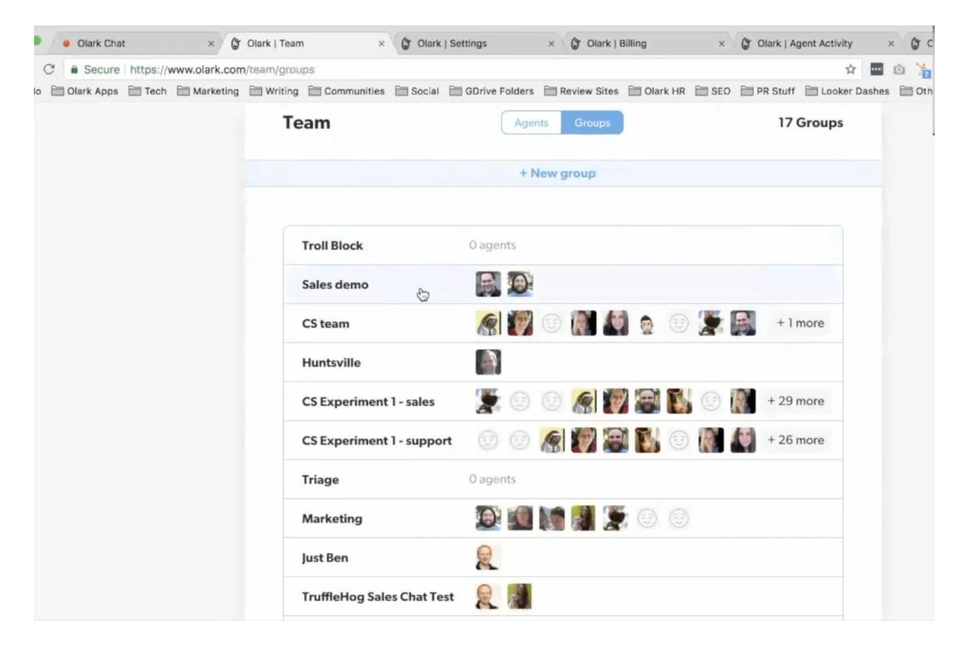
Task: Open the Marketing group row
Action: click(x=563, y=518)
